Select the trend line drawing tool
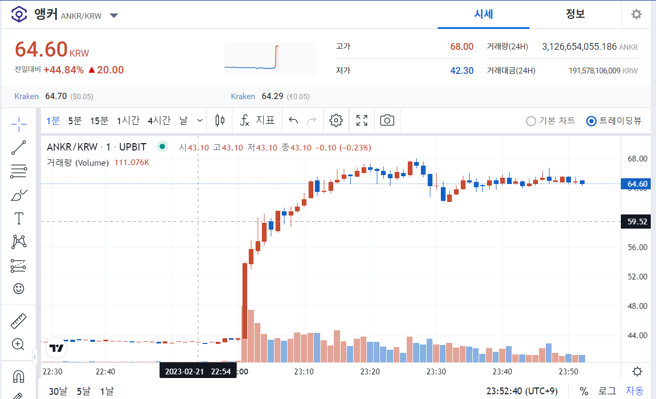 pos(19,147)
